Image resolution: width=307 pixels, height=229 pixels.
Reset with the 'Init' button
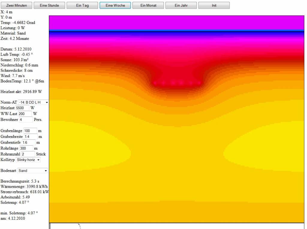(x=214, y=5)
